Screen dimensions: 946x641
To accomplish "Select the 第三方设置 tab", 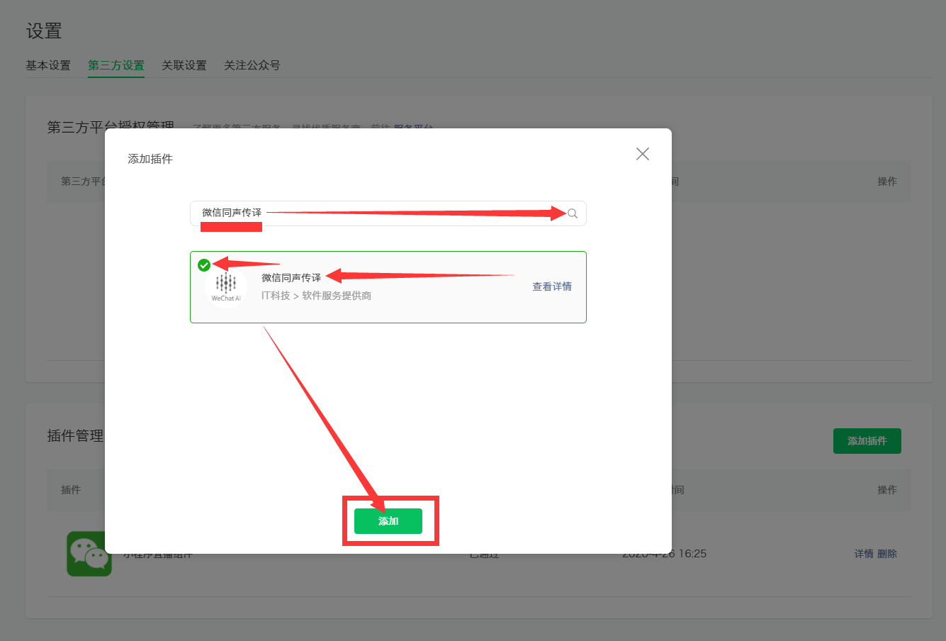I will tap(116, 65).
